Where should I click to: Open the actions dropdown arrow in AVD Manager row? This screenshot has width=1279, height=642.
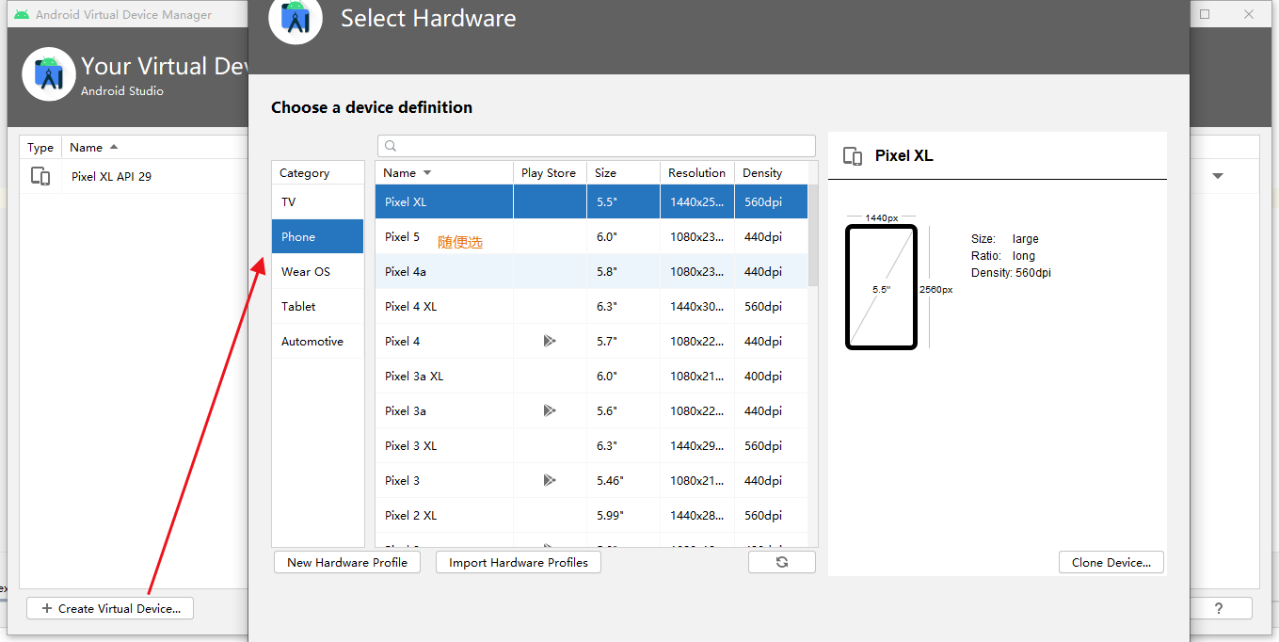click(1218, 176)
